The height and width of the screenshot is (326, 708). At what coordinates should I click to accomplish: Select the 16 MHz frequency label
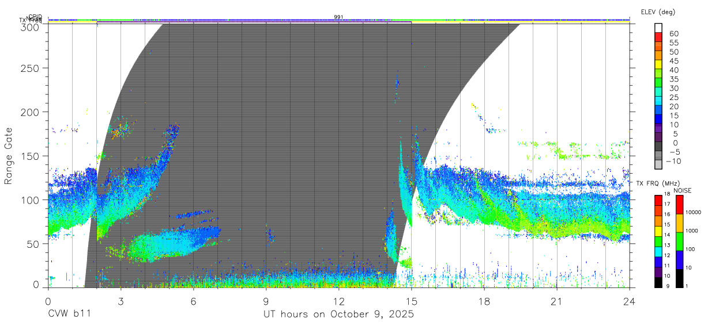[667, 214]
